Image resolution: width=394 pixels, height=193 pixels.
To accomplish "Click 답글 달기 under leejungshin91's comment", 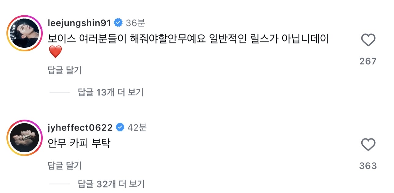I will [x=65, y=71].
